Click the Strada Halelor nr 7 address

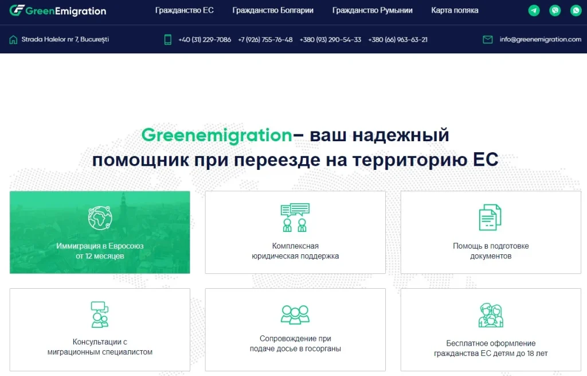pos(65,40)
